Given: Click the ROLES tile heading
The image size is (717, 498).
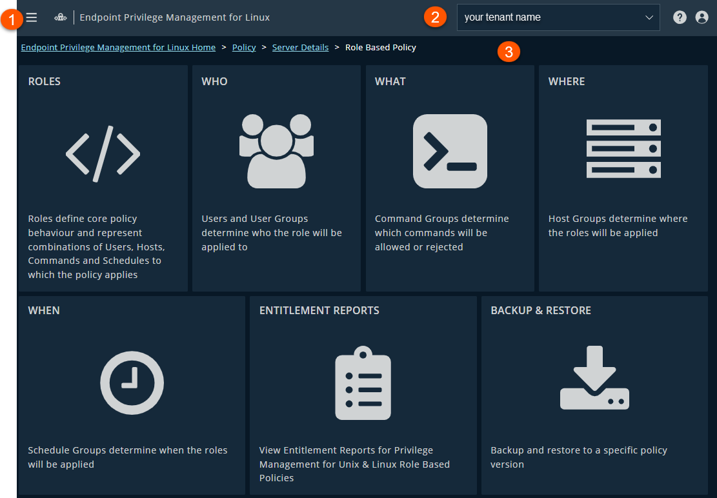Looking at the screenshot, I should pyautogui.click(x=45, y=81).
